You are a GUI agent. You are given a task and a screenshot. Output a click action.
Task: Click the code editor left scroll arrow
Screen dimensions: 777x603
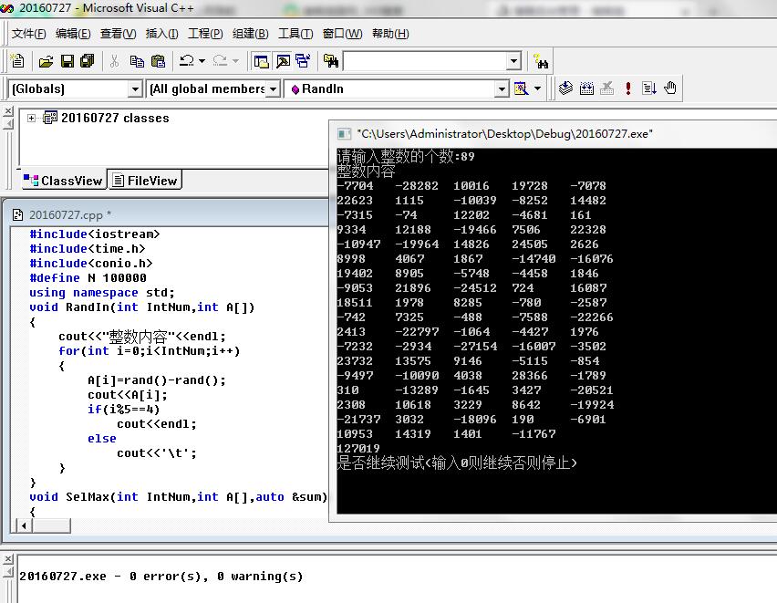pos(24,525)
